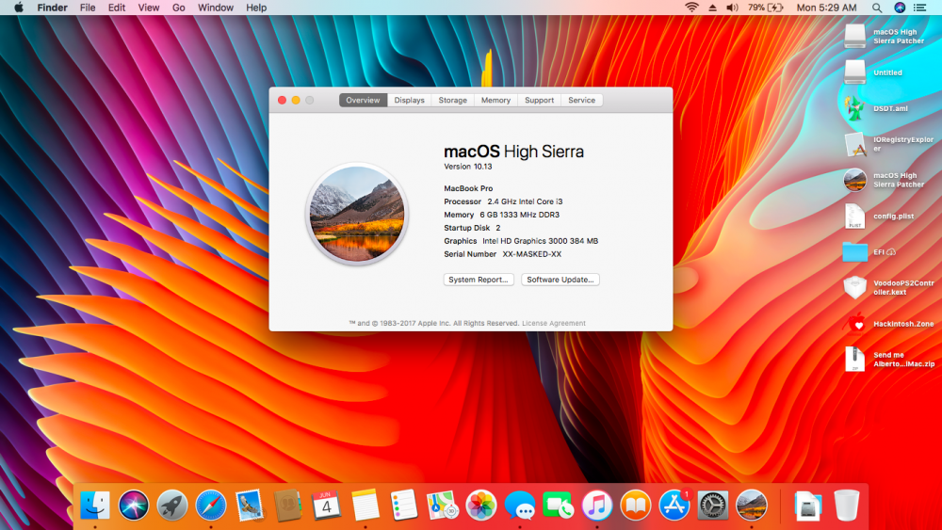Open Contacts book icon in Dock
The width and height of the screenshot is (942, 530).
tap(287, 505)
